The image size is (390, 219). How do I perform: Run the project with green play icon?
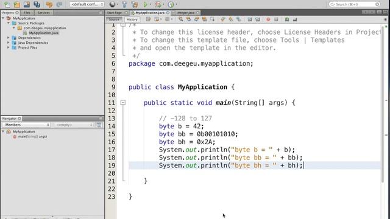(x=146, y=4)
